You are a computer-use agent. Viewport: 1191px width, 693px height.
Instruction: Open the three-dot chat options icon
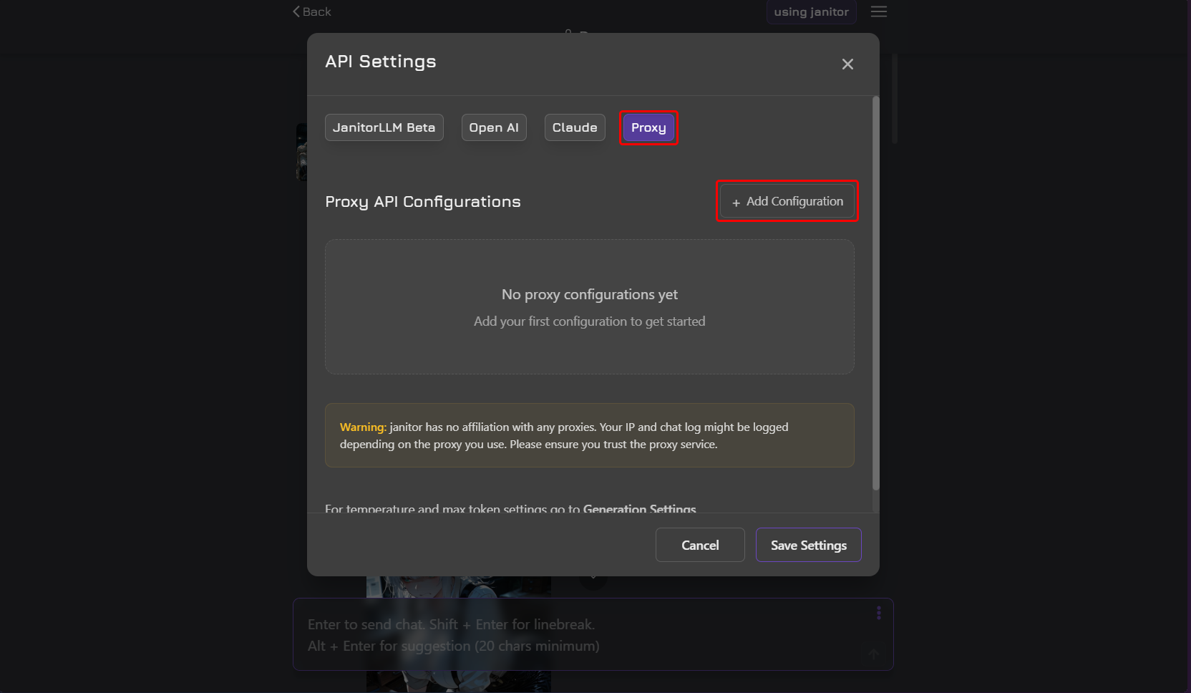point(878,613)
